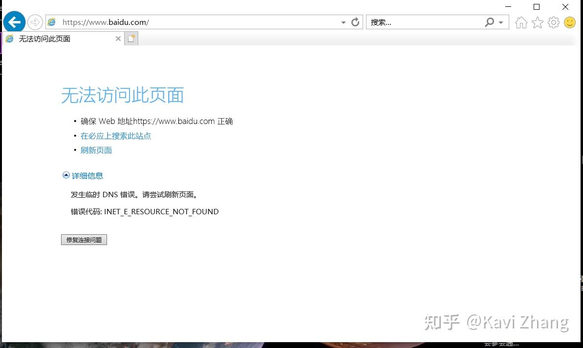Click the 发生临时 DNS 错误 message text
The width and height of the screenshot is (583, 348).
click(134, 195)
